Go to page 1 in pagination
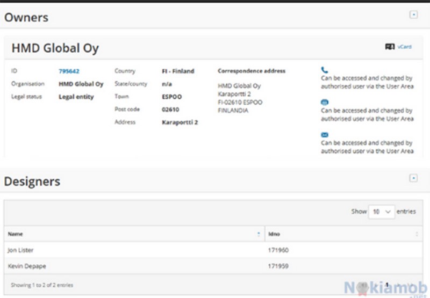 (386, 285)
